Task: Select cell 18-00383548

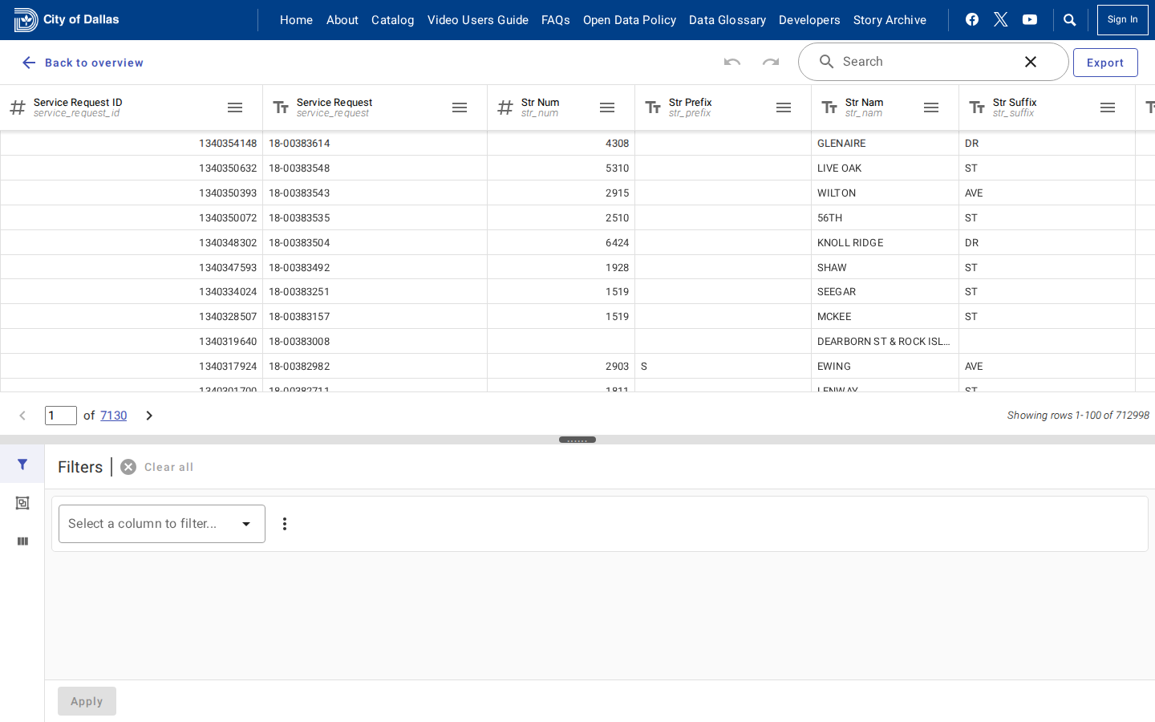Action: tap(375, 168)
